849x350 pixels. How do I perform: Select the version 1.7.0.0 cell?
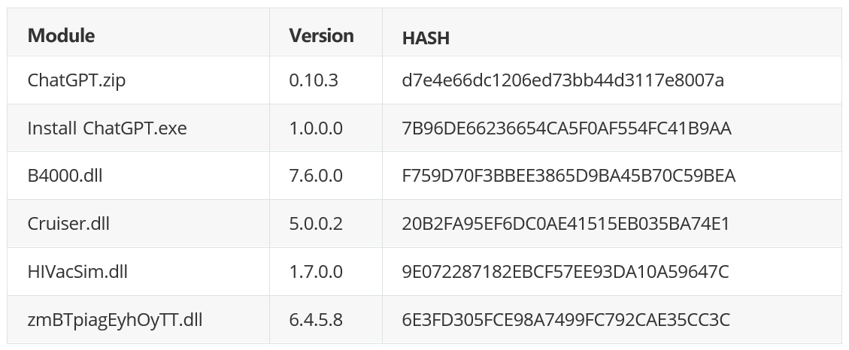pyautogui.click(x=316, y=272)
